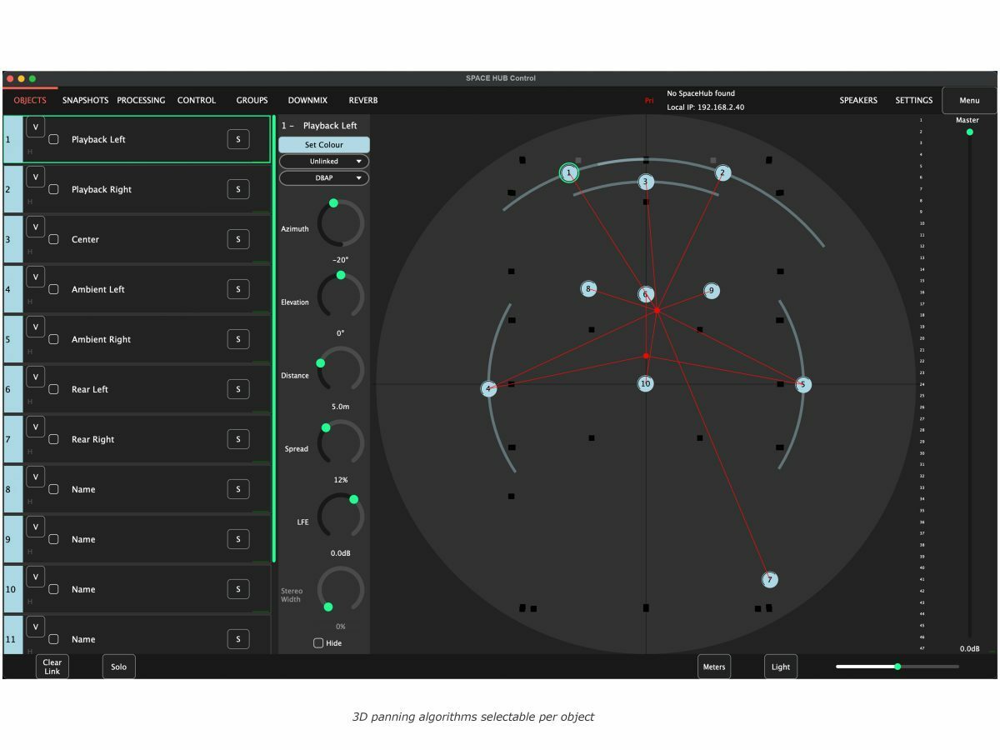1000x750 pixels.
Task: Click S button on Rear Left row
Action: (237, 389)
